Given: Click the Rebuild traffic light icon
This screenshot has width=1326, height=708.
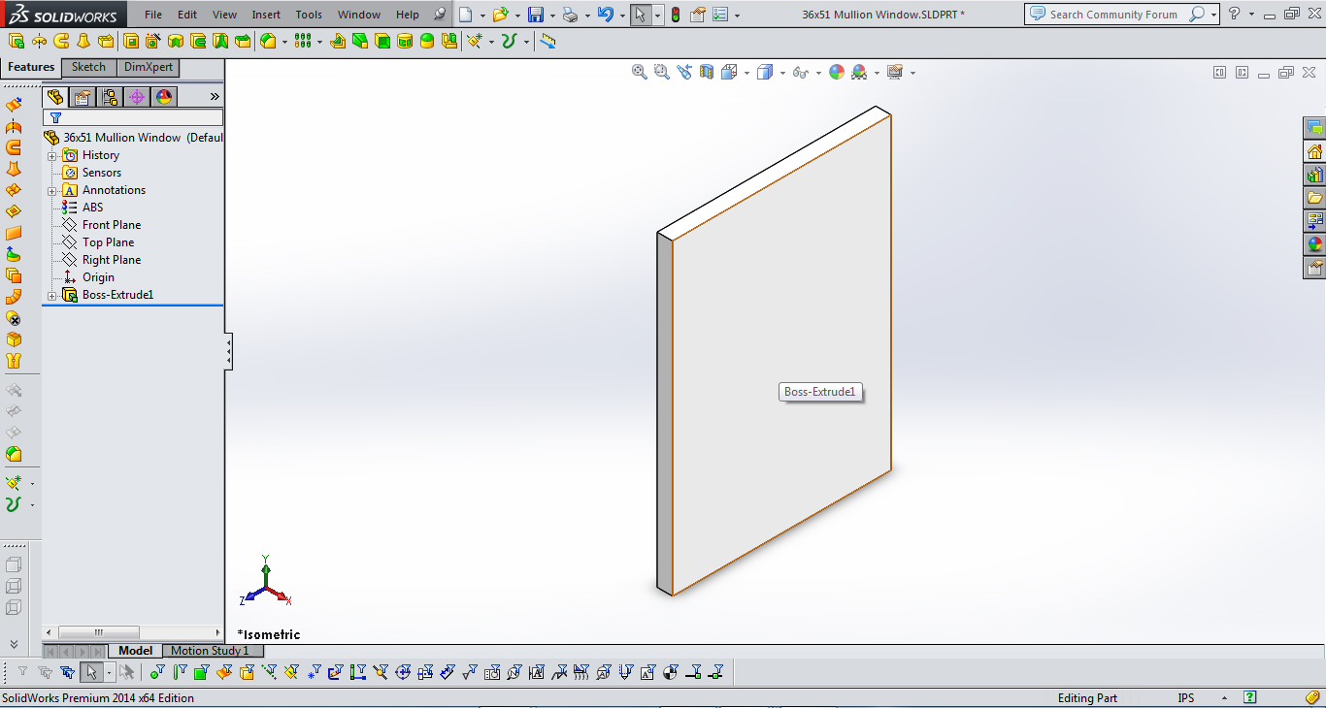Looking at the screenshot, I should click(676, 15).
